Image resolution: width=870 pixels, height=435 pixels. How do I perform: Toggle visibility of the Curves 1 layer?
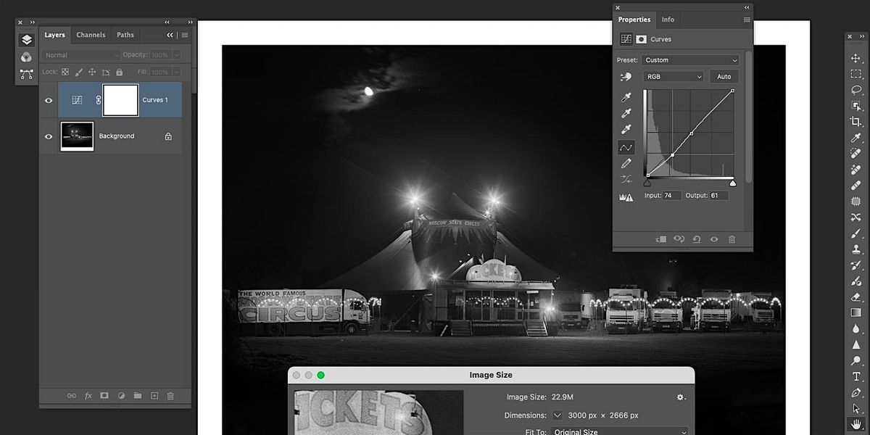[x=49, y=100]
